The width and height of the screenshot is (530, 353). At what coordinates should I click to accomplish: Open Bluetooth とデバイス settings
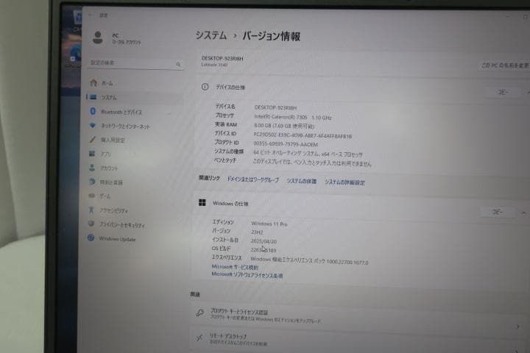[x=121, y=112]
